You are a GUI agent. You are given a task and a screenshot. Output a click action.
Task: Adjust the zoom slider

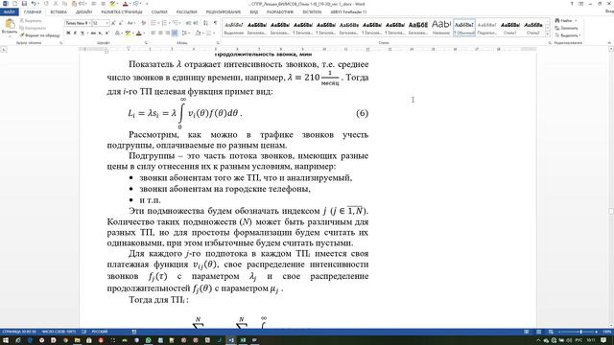coord(580,332)
